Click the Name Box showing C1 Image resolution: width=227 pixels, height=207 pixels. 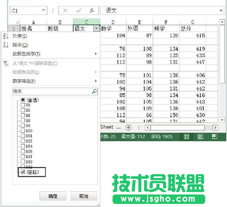click(x=28, y=11)
